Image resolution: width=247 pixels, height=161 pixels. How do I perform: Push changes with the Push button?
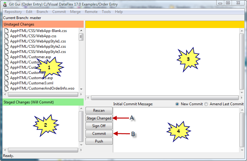point(99,141)
